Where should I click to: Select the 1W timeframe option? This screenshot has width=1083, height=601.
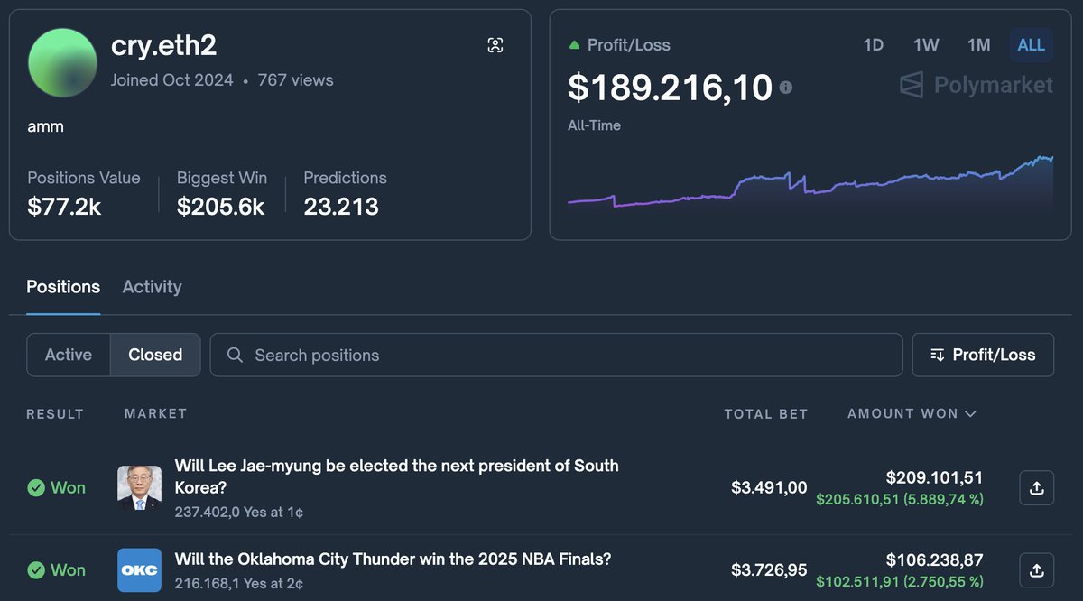click(x=925, y=44)
